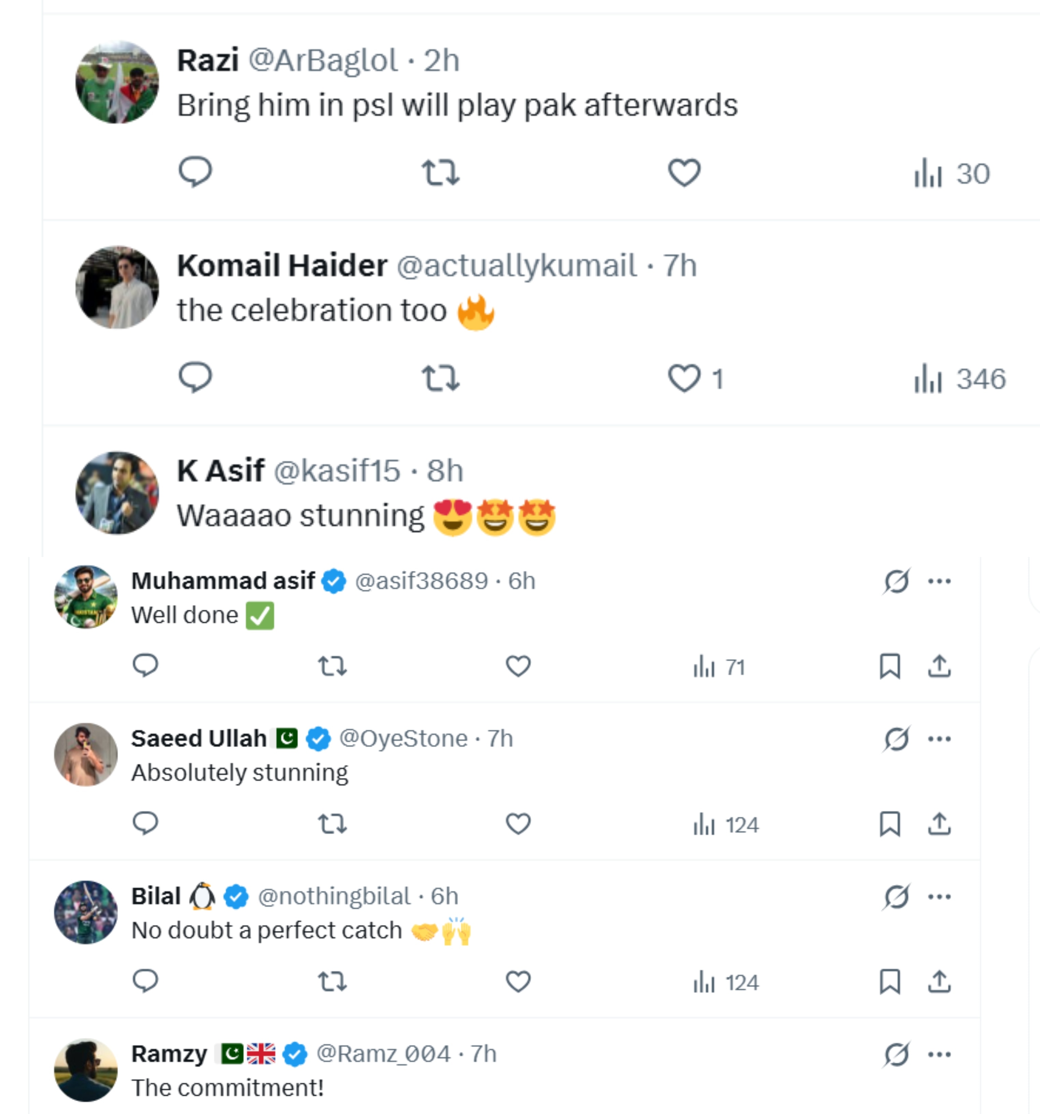
Task: Open Komail Haider's profile picture
Action: [117, 287]
